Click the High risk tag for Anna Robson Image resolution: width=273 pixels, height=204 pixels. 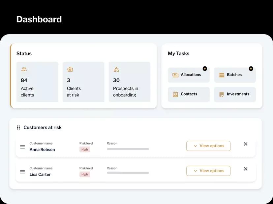click(x=85, y=149)
